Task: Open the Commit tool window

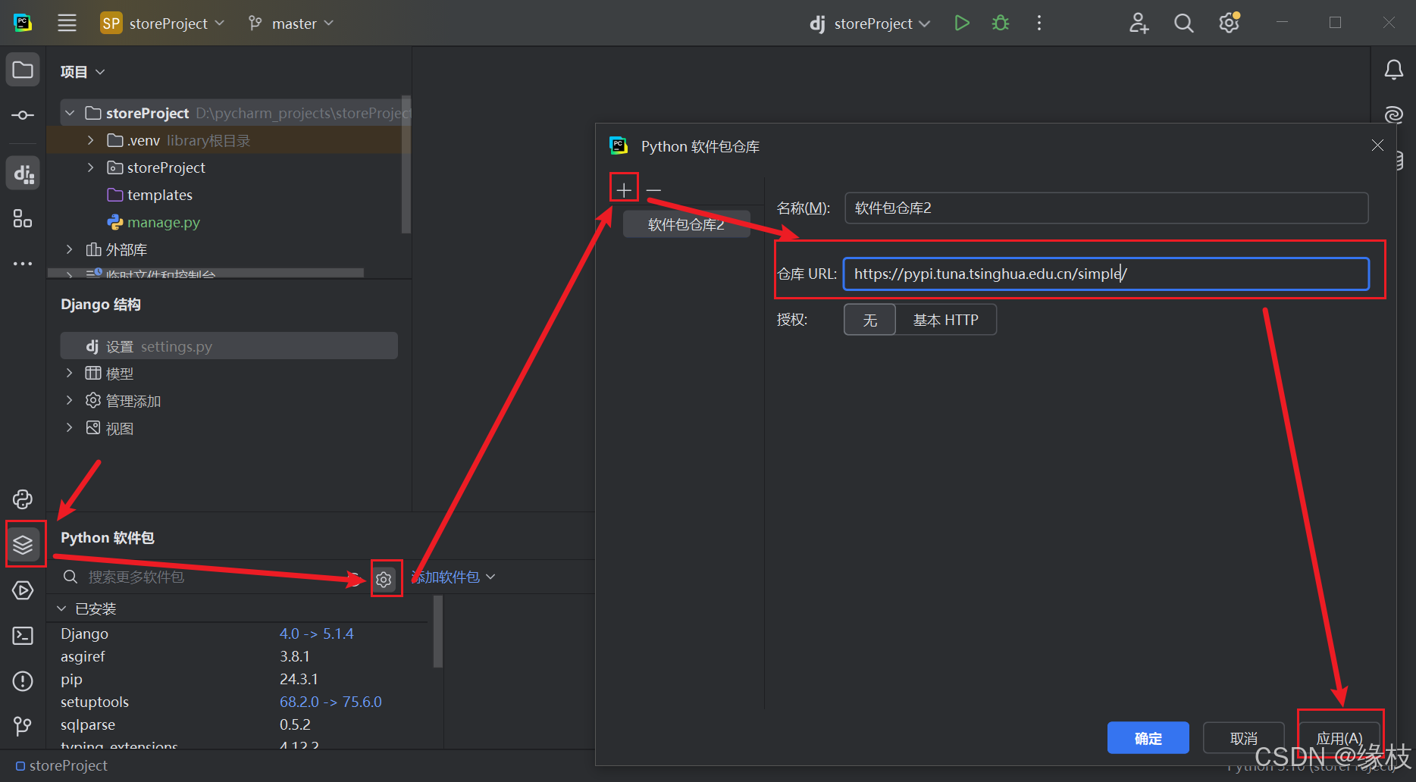Action: pyautogui.click(x=22, y=115)
